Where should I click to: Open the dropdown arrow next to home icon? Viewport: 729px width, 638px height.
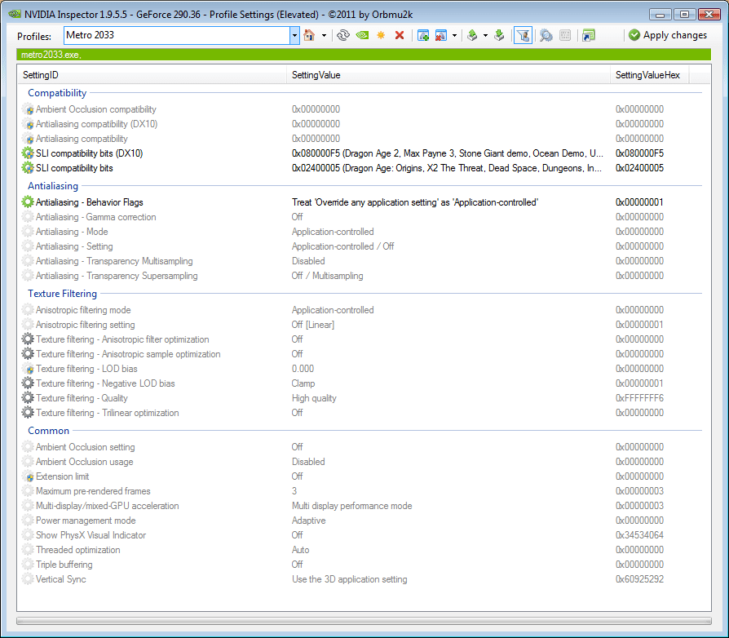point(324,36)
